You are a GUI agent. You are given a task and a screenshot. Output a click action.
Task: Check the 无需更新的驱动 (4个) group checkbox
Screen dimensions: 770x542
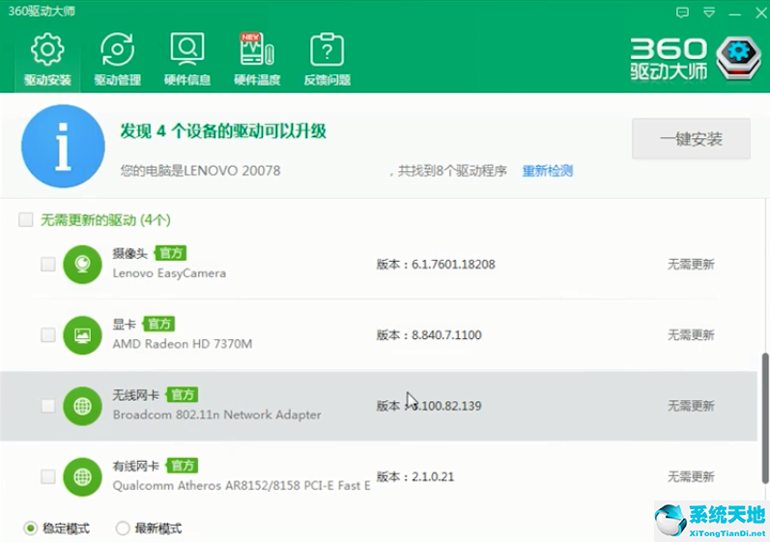pyautogui.click(x=25, y=219)
